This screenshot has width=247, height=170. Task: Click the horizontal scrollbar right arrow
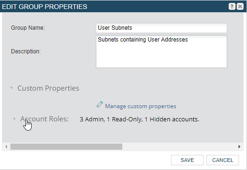[x=239, y=147]
